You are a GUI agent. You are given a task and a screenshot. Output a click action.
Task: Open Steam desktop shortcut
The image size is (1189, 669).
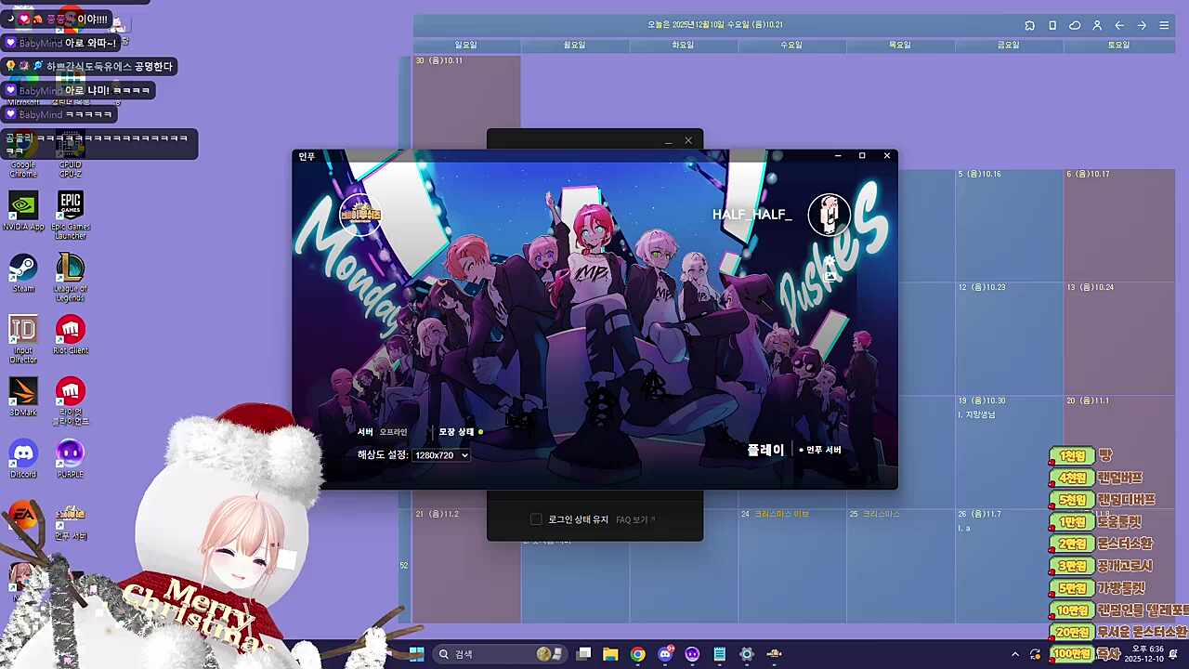pos(23,273)
